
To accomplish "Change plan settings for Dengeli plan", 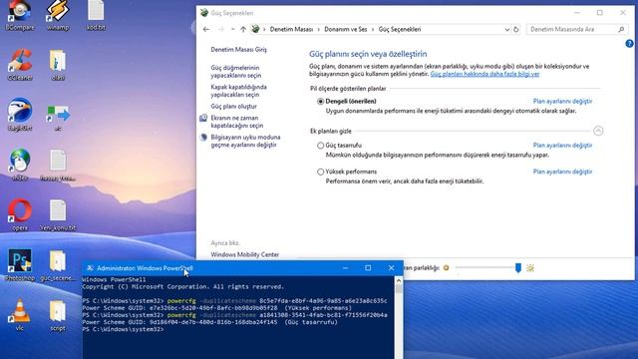I will pyautogui.click(x=562, y=101).
